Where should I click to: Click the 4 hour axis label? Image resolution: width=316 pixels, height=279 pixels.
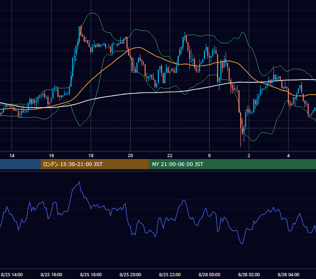click(x=289, y=156)
